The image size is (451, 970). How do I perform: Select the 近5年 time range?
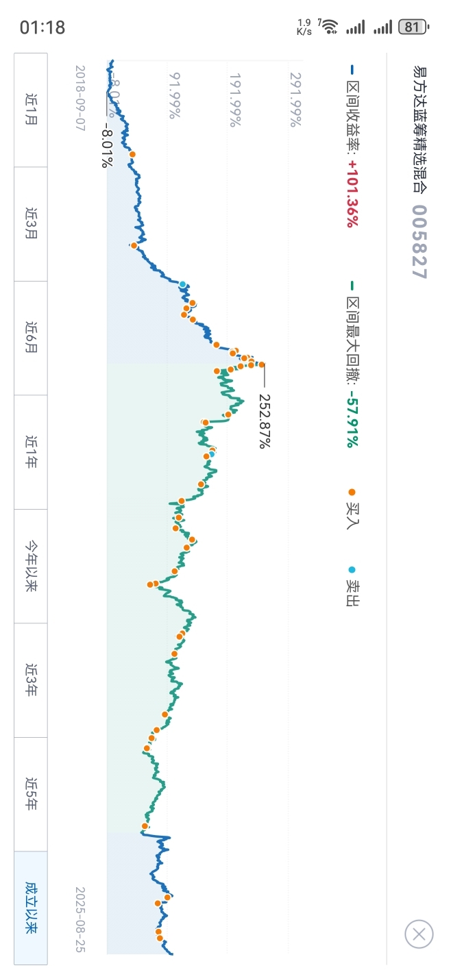point(31,795)
